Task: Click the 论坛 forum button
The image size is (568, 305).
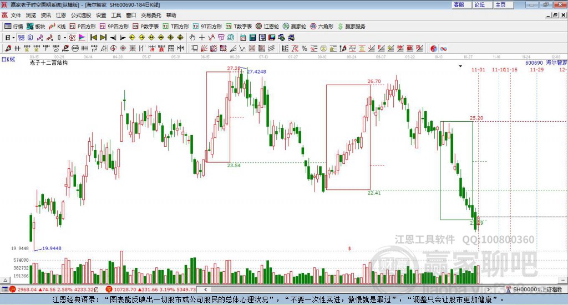Action: click(482, 4)
